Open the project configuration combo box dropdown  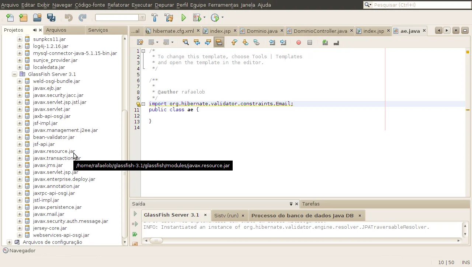[142, 18]
